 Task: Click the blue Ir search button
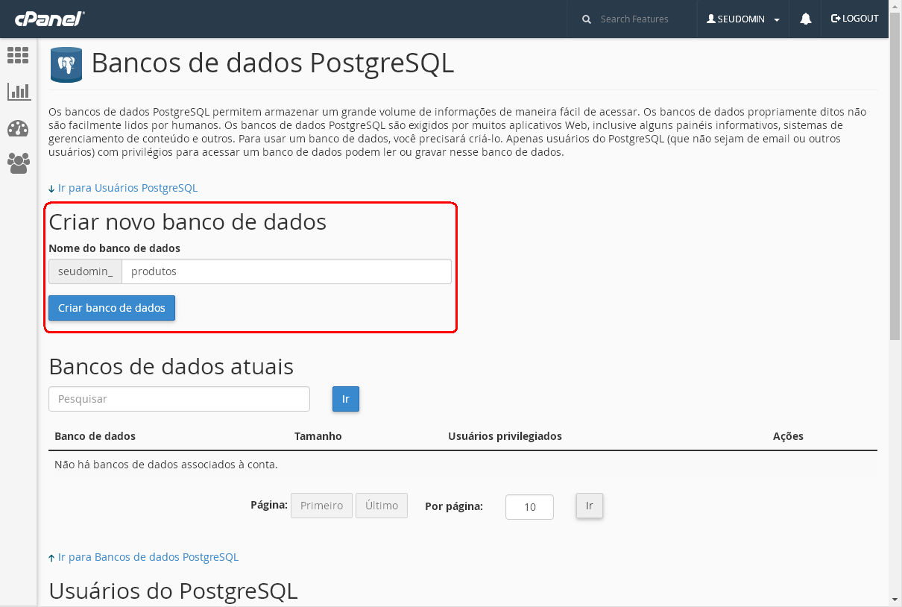(x=346, y=399)
